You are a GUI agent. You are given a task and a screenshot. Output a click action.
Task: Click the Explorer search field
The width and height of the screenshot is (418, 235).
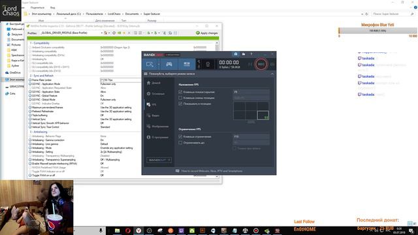[393, 14]
